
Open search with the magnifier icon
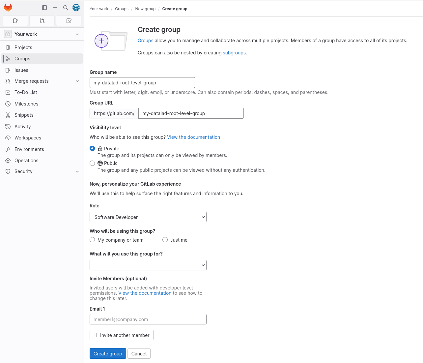point(66,8)
